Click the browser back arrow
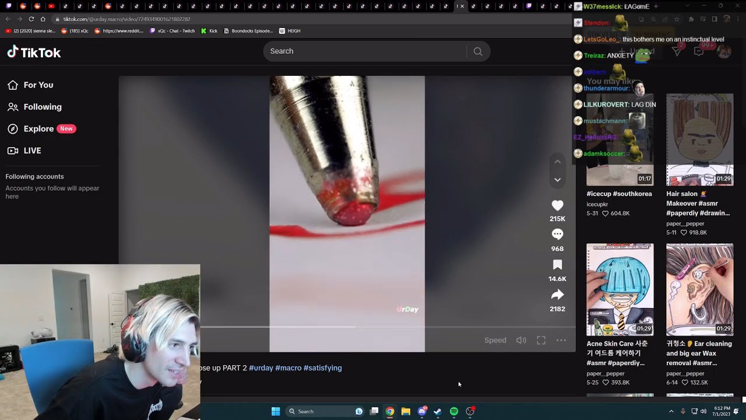The image size is (746, 420). [x=8, y=19]
